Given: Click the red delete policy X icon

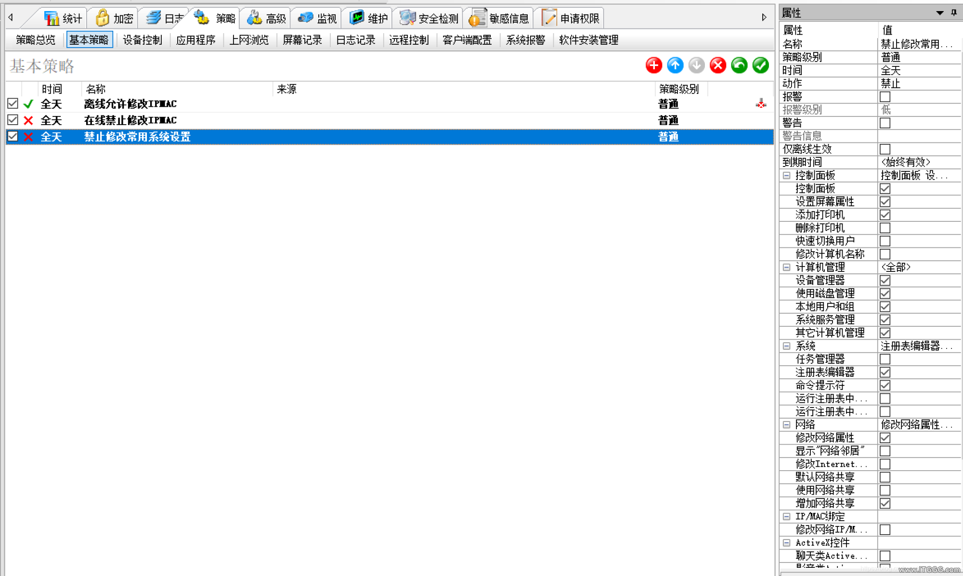Looking at the screenshot, I should [718, 65].
